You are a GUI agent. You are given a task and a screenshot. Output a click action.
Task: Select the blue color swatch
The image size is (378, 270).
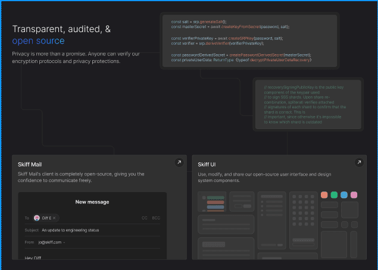click(344, 195)
